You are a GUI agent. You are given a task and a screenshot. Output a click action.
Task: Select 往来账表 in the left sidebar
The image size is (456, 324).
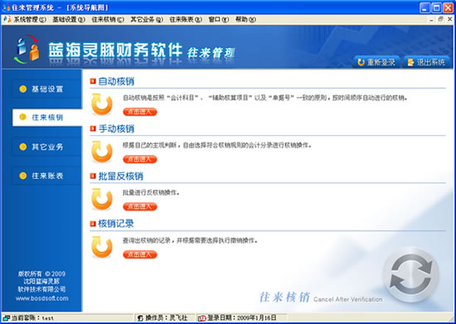(47, 176)
